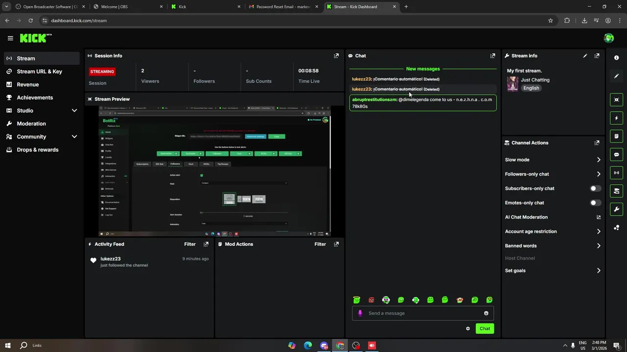Open Mod Actions Filter

[x=320, y=244]
